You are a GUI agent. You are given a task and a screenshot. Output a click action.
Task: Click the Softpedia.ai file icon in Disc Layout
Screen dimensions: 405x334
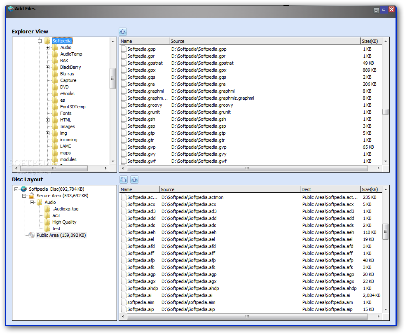[124, 295]
